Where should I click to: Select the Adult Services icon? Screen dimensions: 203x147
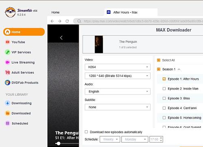[8, 72]
